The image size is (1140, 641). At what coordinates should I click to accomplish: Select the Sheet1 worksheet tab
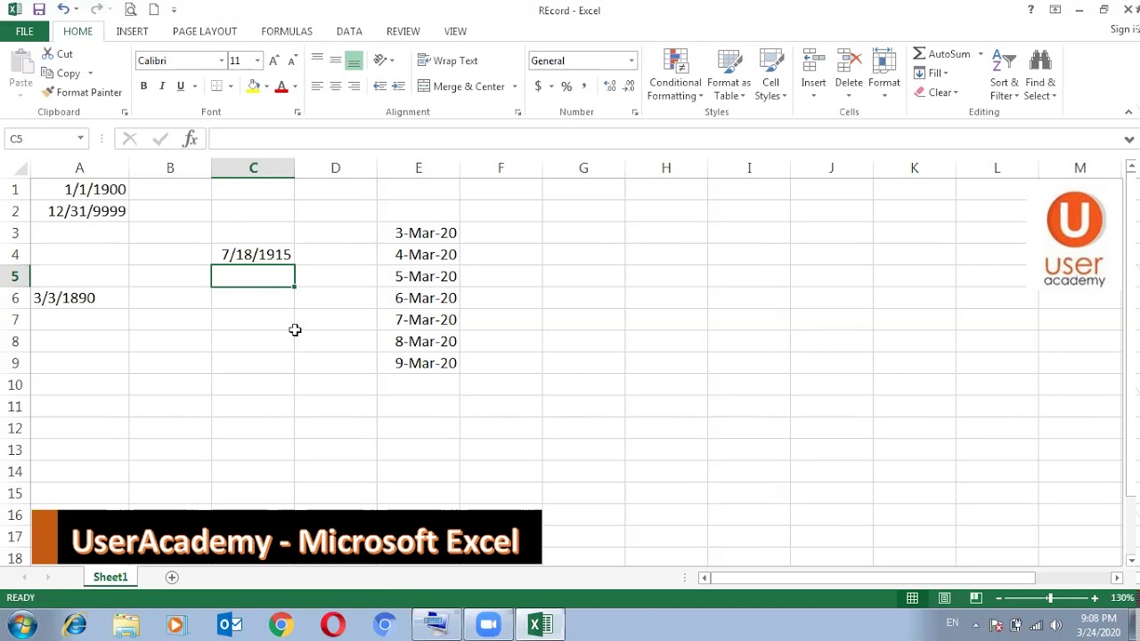coord(110,577)
